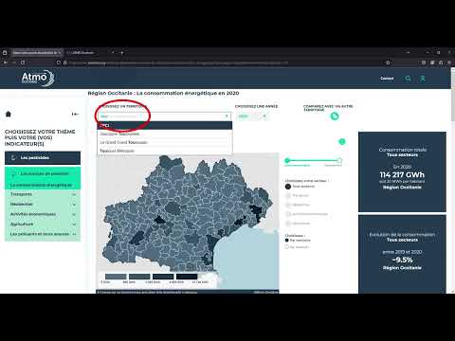Open the territory dropdown arrow
Viewport: 455px width, 341px height.
pos(227,117)
